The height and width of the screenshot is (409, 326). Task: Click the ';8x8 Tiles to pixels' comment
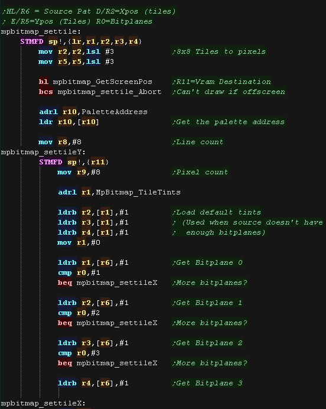coord(219,51)
